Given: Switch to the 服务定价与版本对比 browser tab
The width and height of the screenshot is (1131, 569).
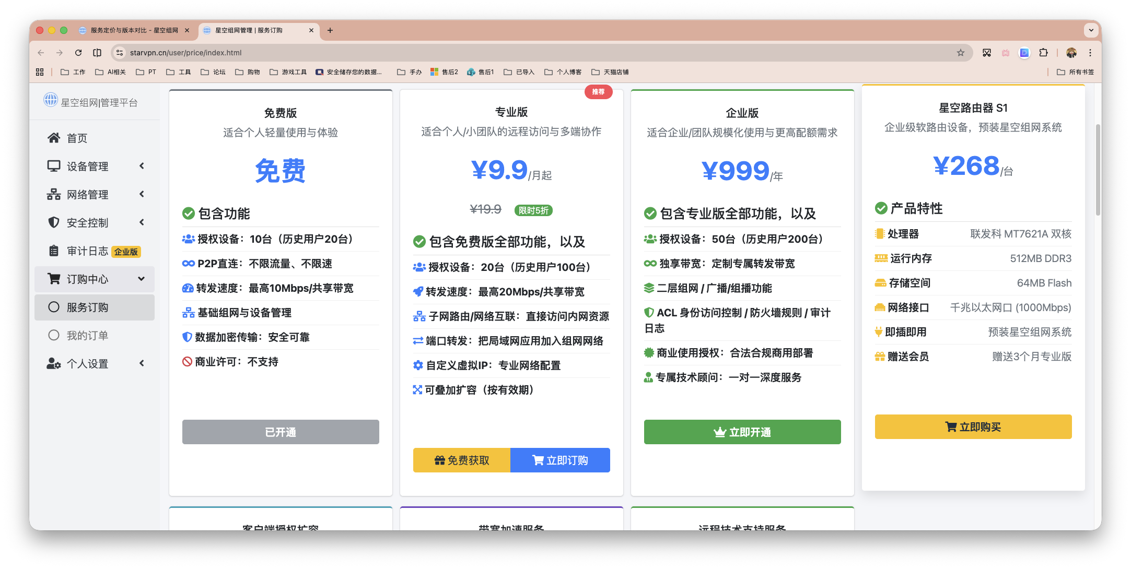Looking at the screenshot, I should (133, 30).
